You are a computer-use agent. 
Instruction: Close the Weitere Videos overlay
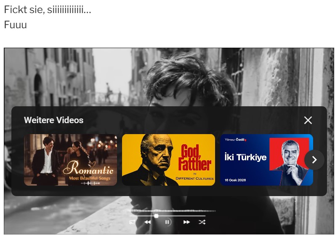(x=308, y=120)
